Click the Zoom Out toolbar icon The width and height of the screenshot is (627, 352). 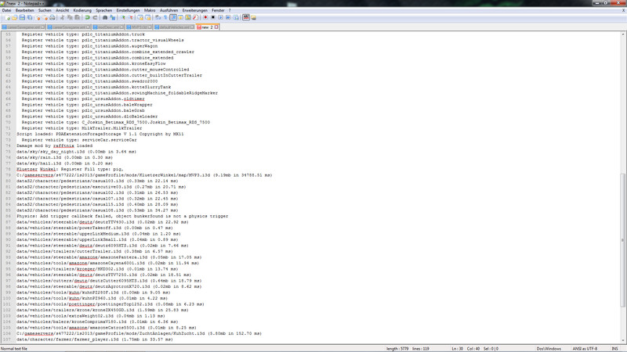[130, 17]
